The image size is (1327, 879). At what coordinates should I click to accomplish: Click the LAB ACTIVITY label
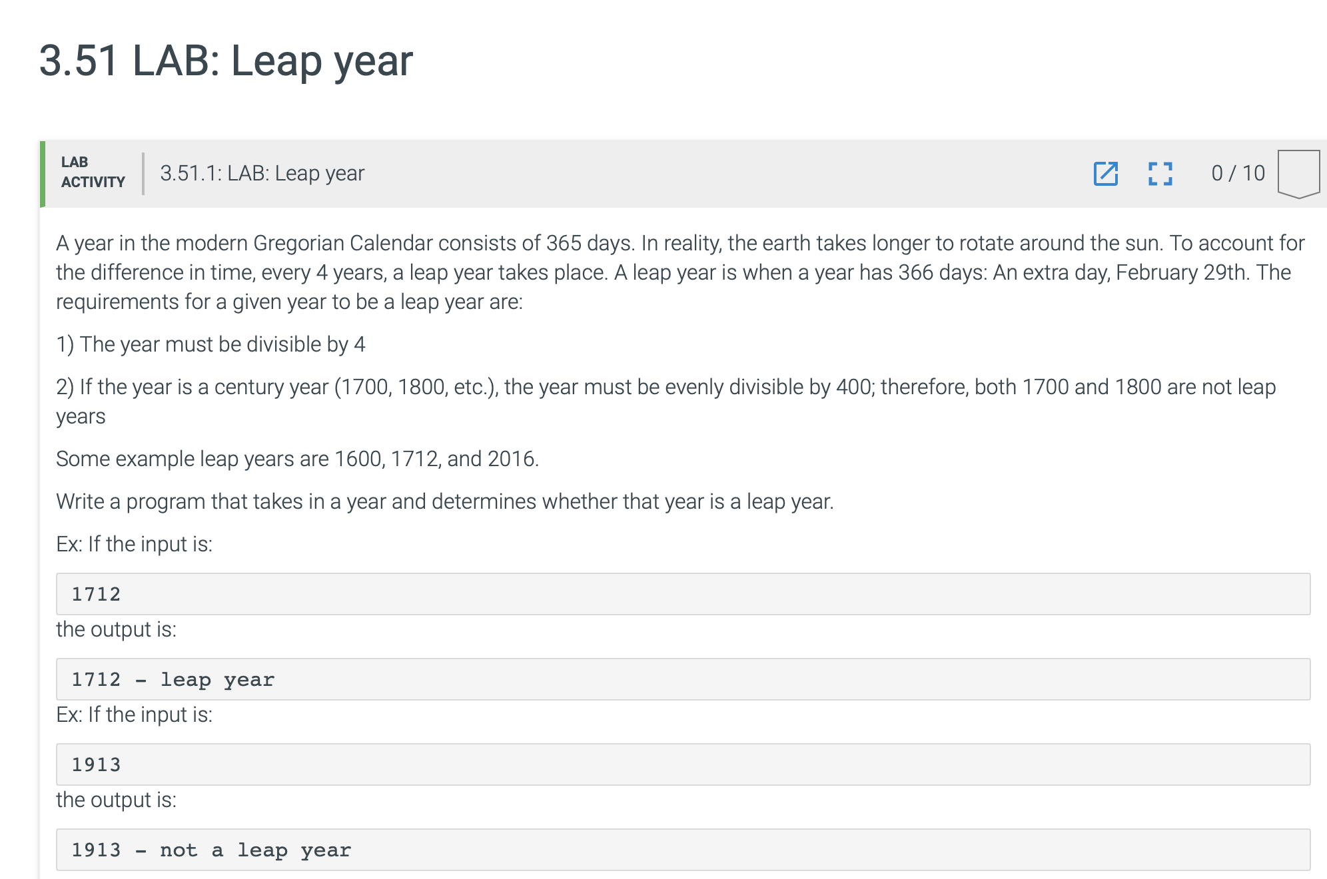coord(93,172)
